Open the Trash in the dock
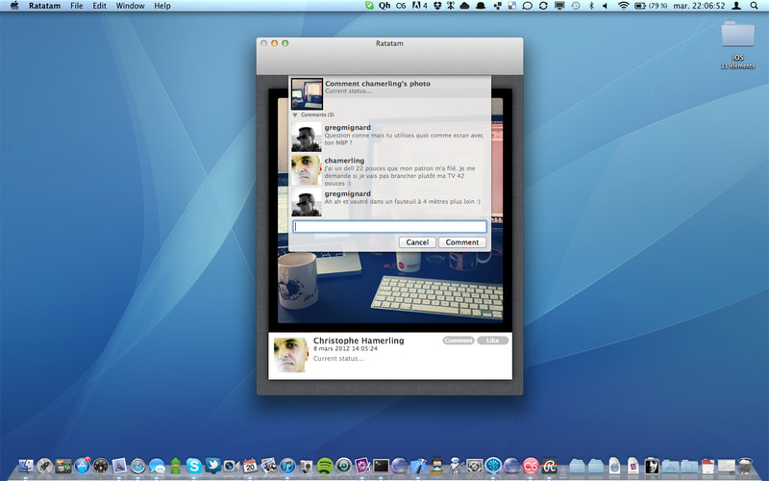 tap(745, 466)
